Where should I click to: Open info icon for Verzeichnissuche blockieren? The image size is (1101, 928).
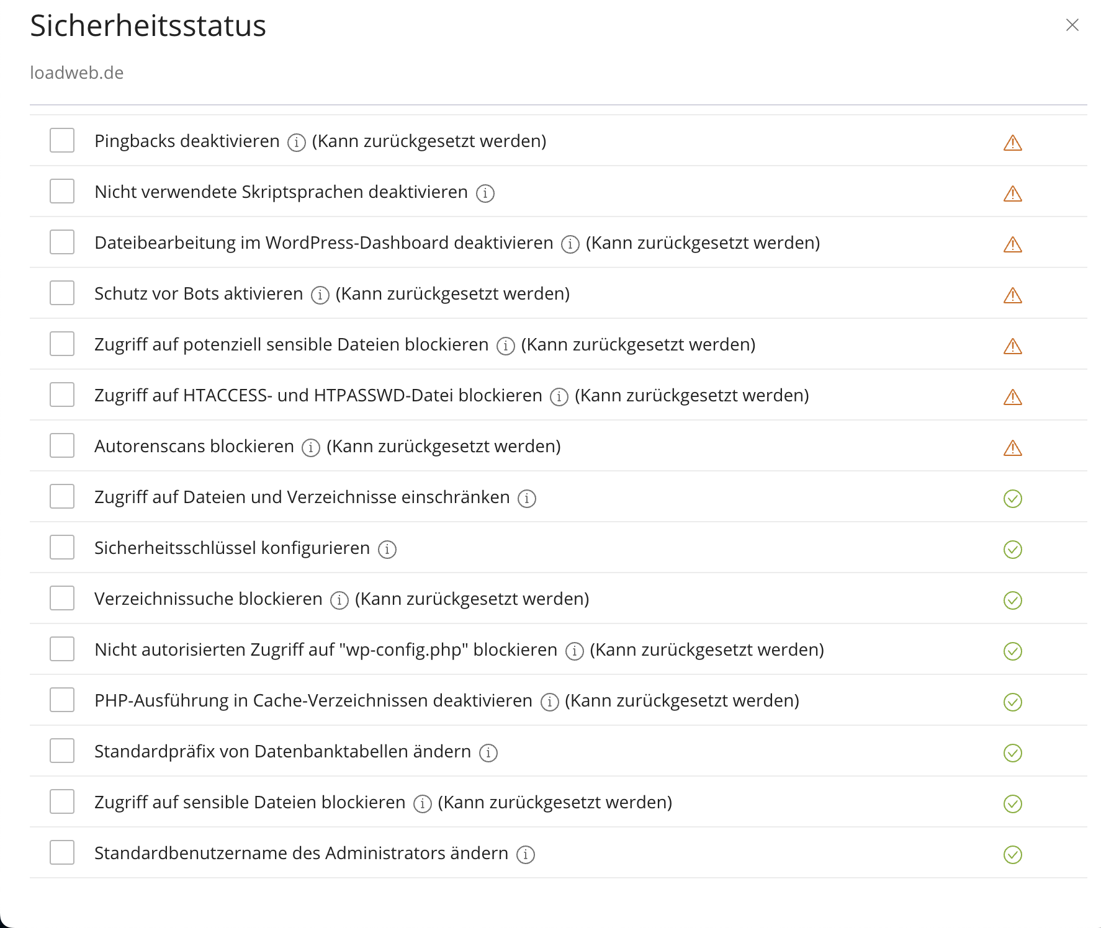pos(339,600)
